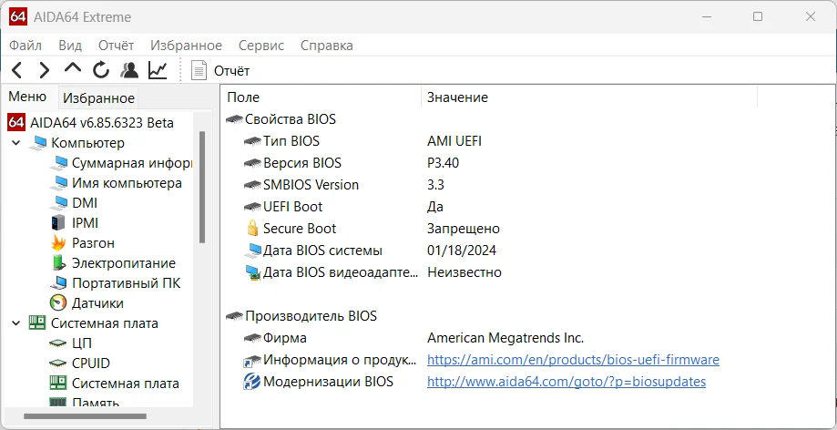Refresh the page with the circular arrow icon
This screenshot has width=837, height=430.
[x=101, y=70]
